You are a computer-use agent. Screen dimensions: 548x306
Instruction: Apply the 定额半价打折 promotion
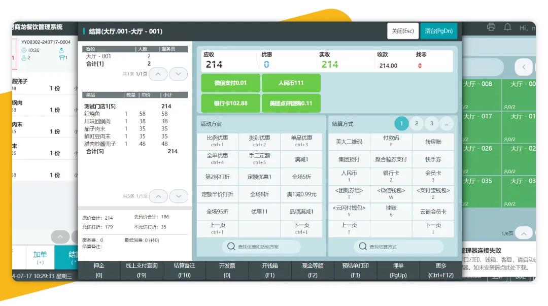(217, 194)
